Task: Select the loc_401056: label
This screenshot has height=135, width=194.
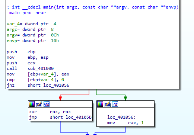Action: (121, 117)
